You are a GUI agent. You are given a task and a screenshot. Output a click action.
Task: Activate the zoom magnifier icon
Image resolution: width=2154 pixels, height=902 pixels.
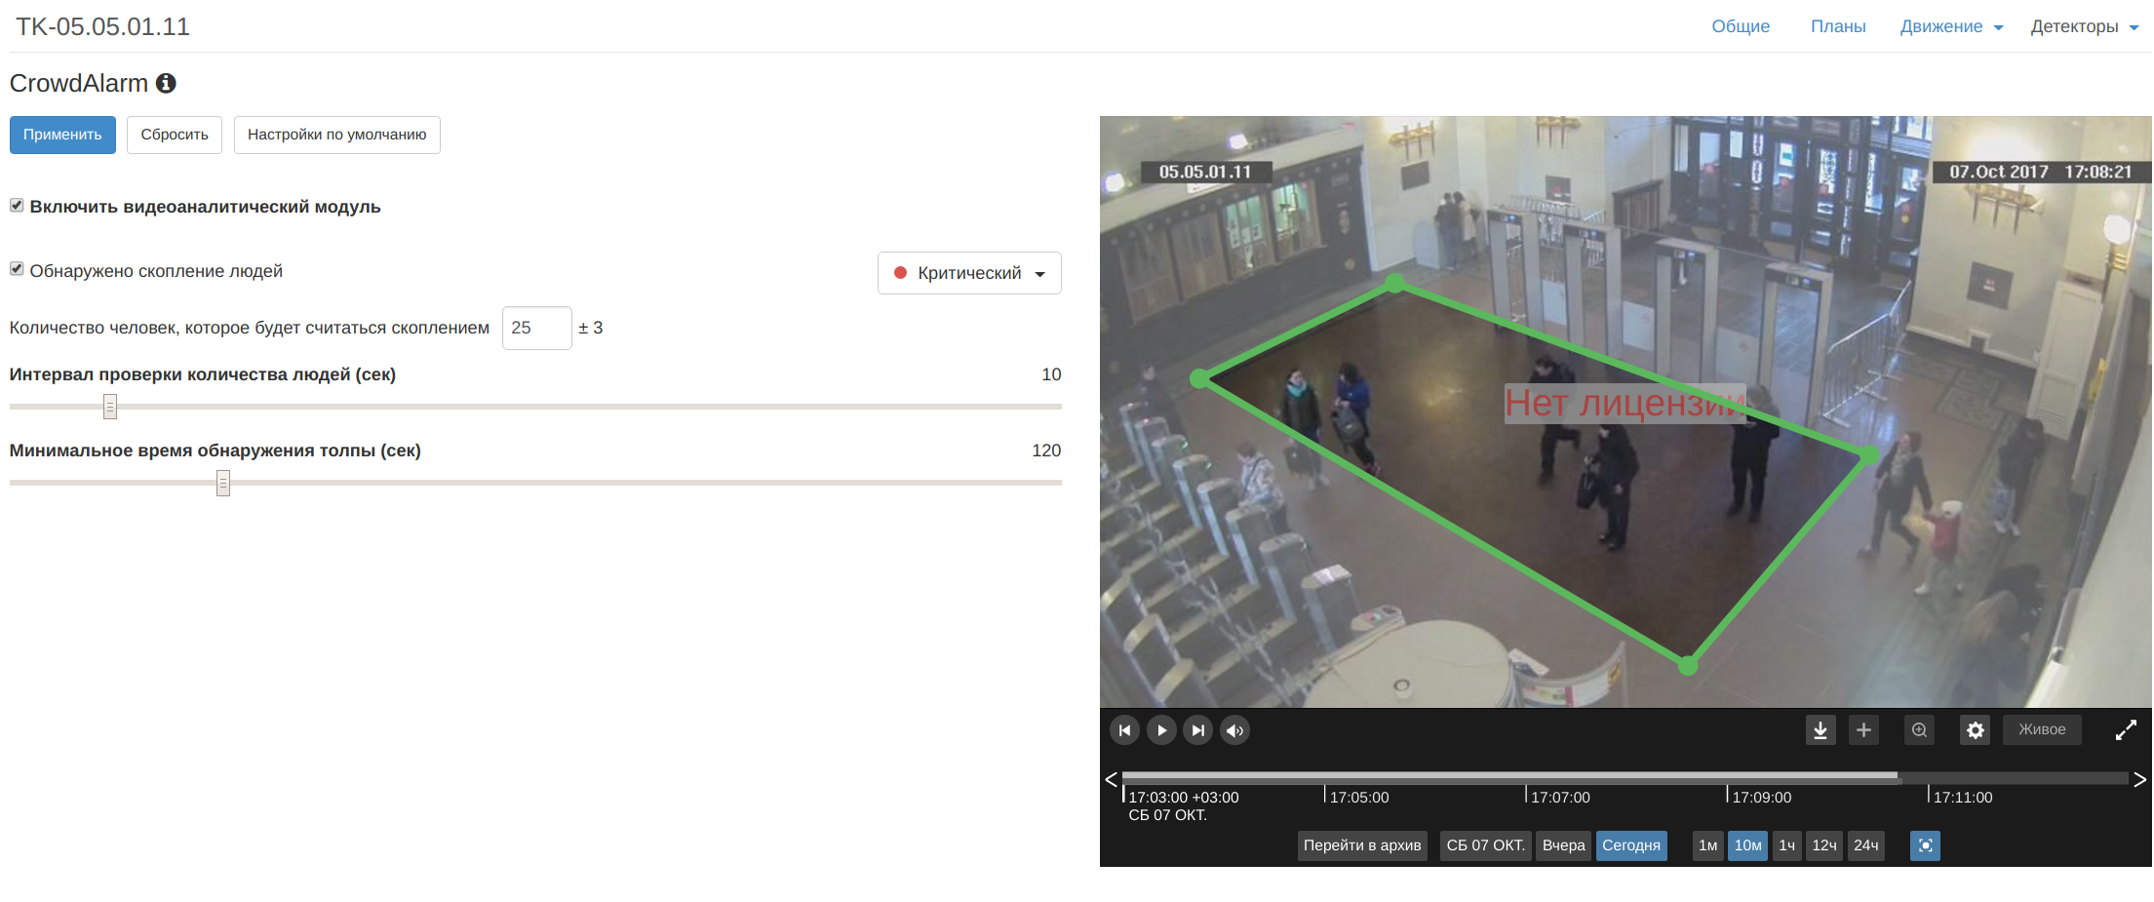pyautogui.click(x=1919, y=730)
